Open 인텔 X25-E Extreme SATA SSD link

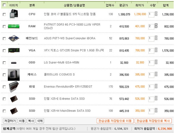tap(64, 99)
